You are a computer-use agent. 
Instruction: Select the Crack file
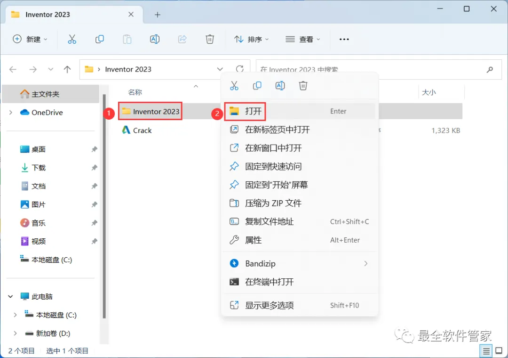(x=137, y=130)
